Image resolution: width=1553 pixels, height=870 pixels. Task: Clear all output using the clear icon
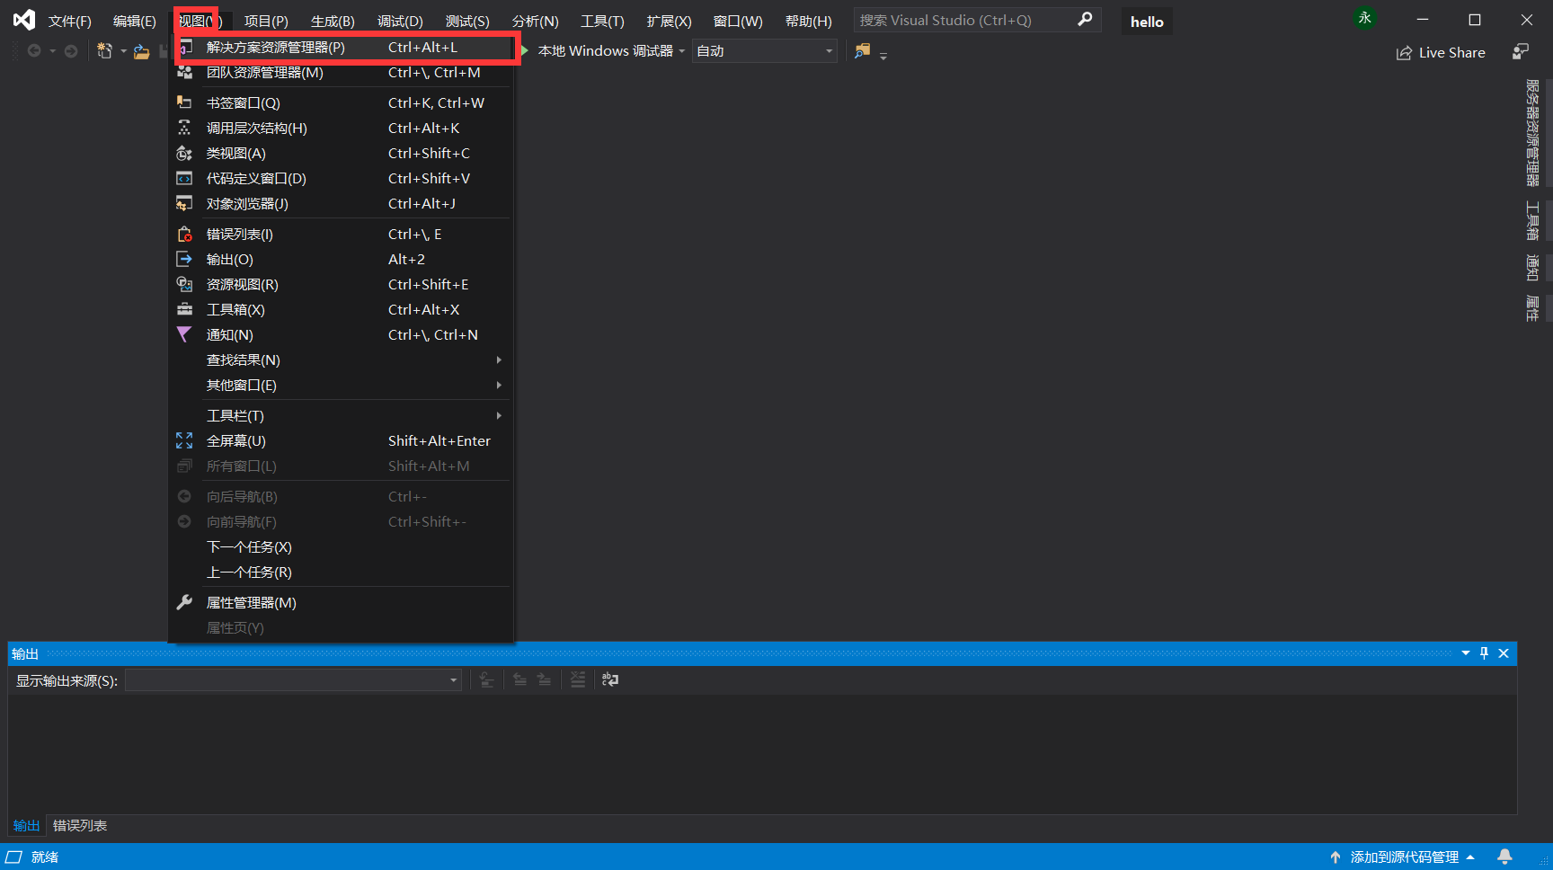pyautogui.click(x=577, y=679)
